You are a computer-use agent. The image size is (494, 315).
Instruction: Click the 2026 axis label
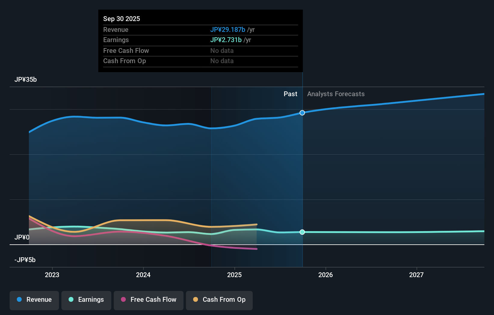coord(326,275)
